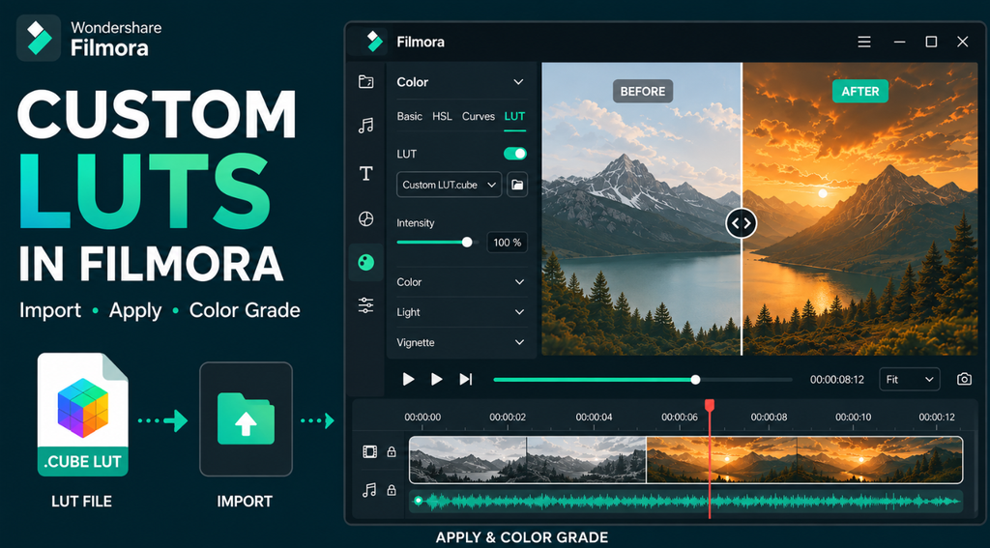Click the before/after split handle arrows
The image size is (990, 548).
click(742, 223)
